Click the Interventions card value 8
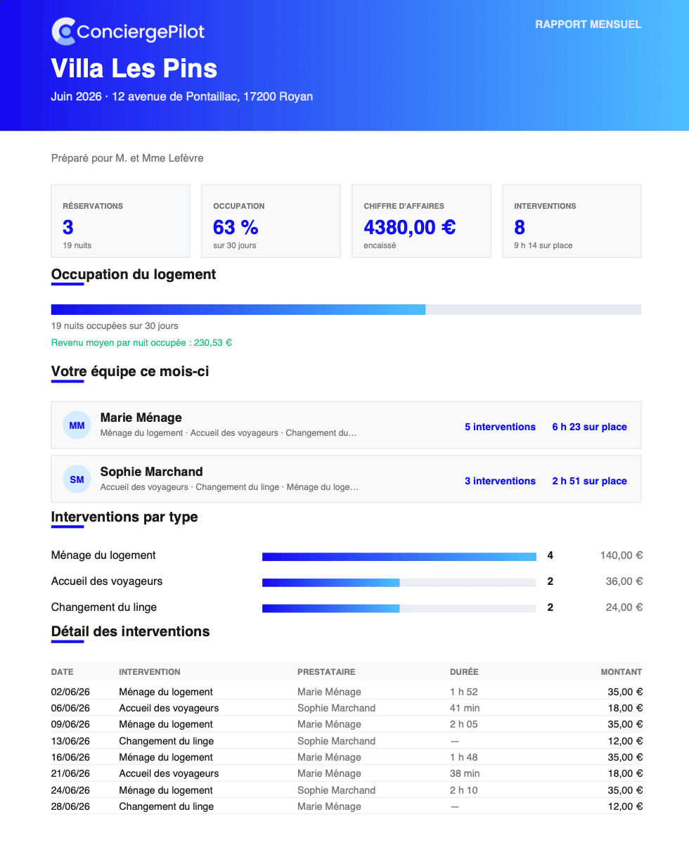The height and width of the screenshot is (852, 689). [x=520, y=227]
